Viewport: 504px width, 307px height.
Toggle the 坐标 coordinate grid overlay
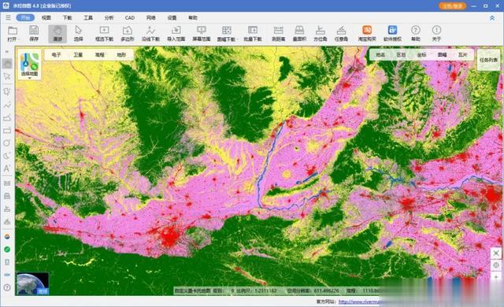coord(421,55)
